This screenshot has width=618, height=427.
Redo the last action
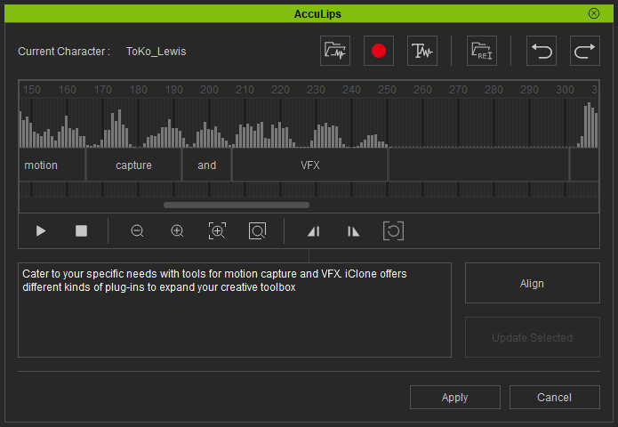pyautogui.click(x=585, y=51)
